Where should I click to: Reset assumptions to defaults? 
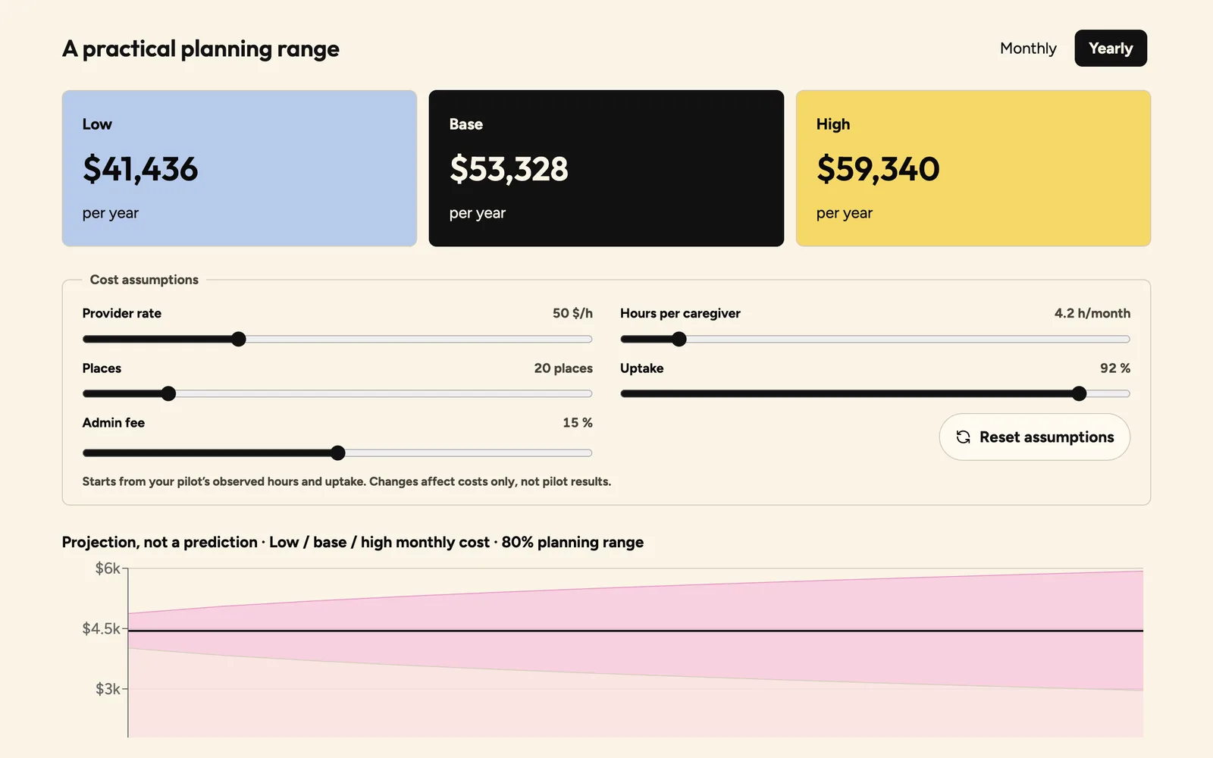tap(1035, 437)
